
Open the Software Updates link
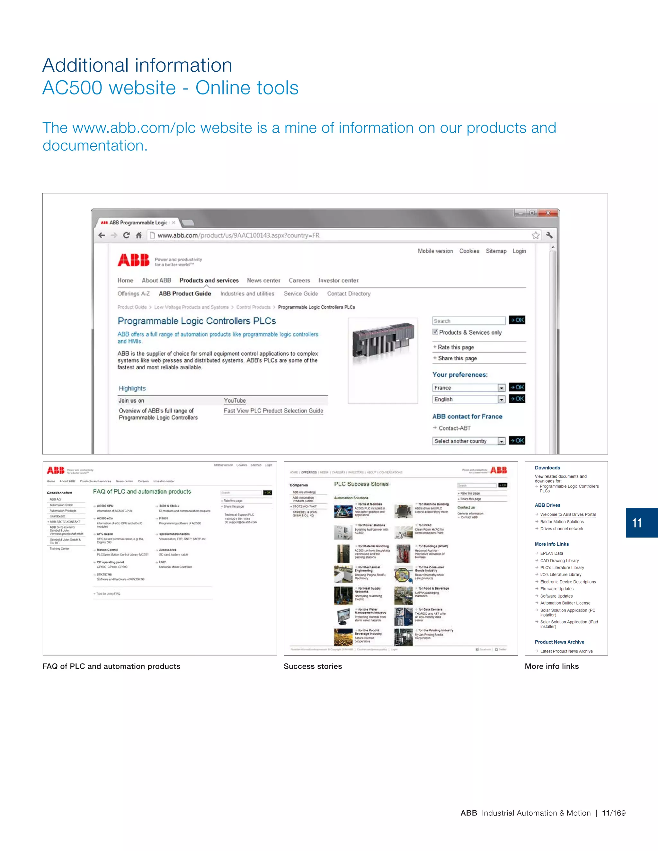(557, 596)
